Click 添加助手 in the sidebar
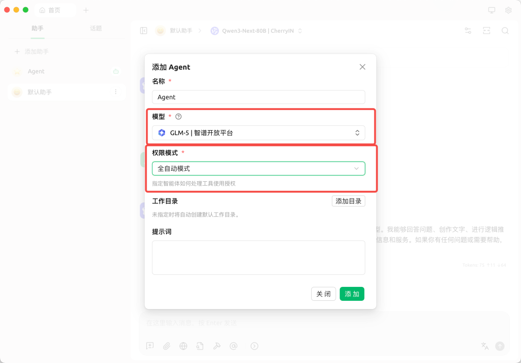This screenshot has width=521, height=363. 32,52
